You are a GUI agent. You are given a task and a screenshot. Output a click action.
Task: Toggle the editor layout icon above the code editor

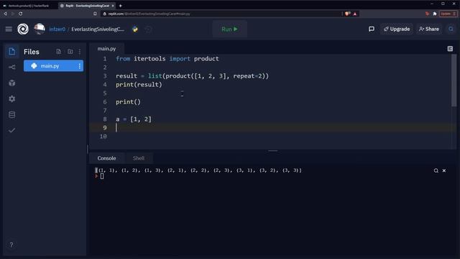point(450,48)
